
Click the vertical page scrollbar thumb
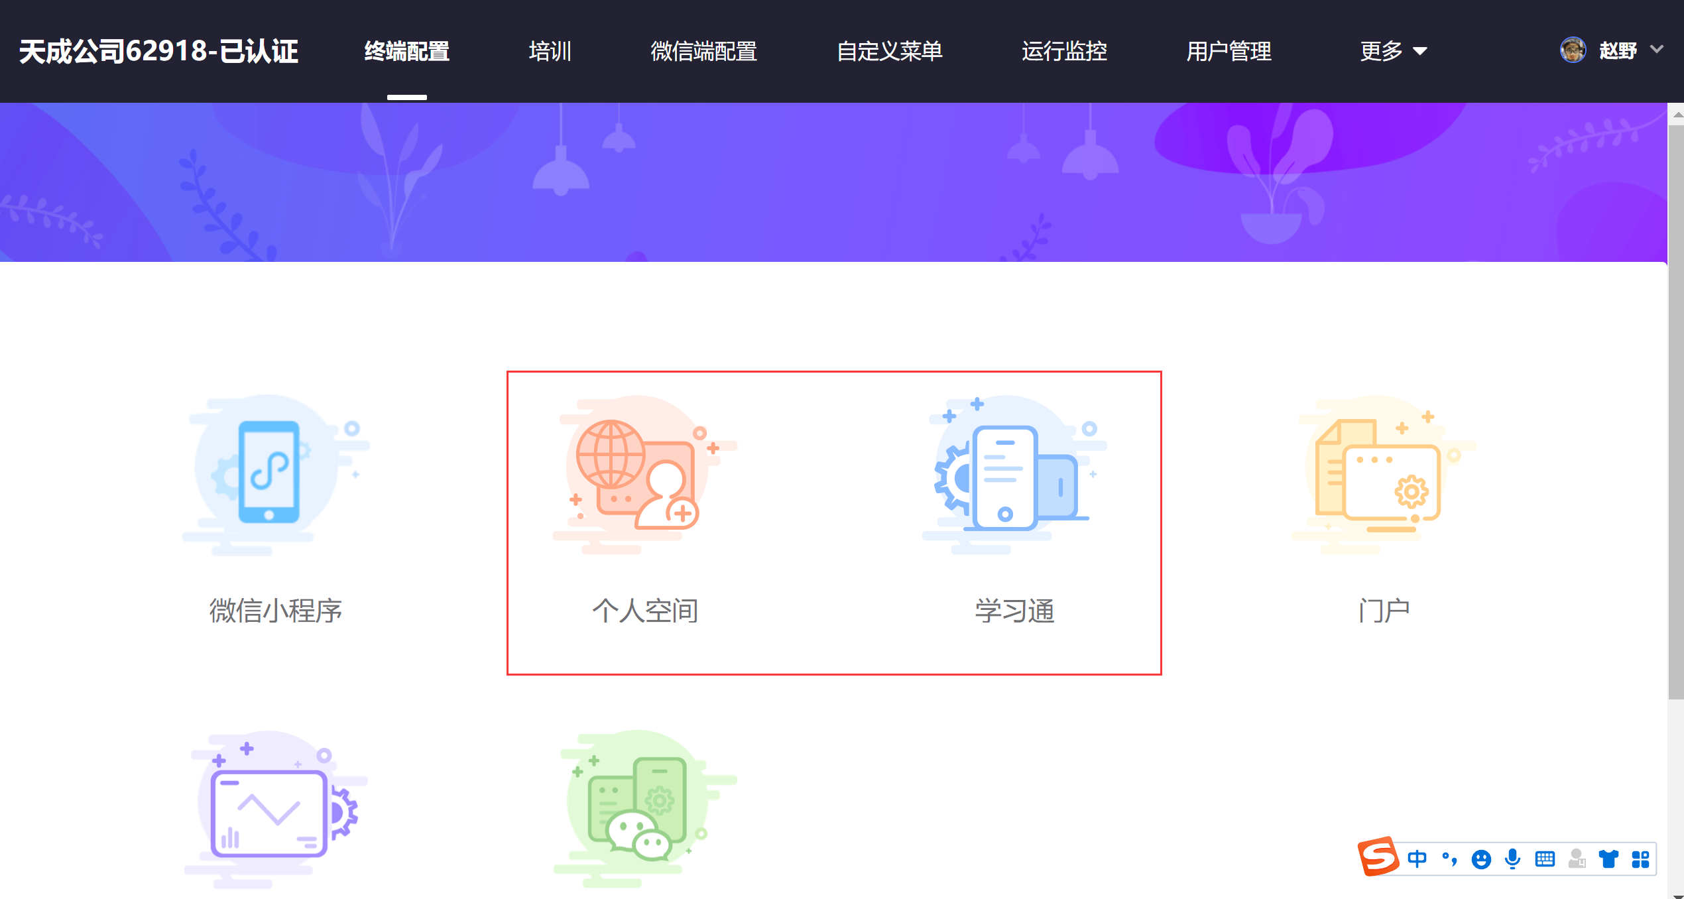1675,411
